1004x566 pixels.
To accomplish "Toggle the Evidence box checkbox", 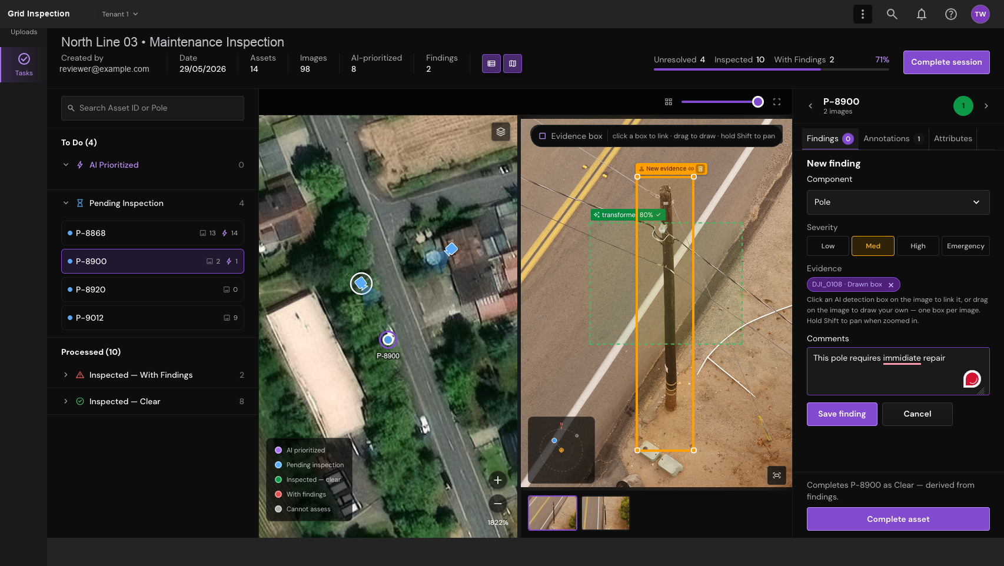I will click(x=543, y=136).
